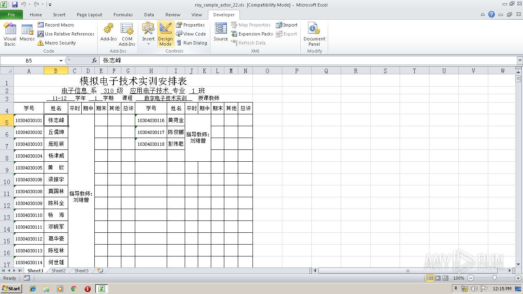
Task: Switch to the Insert ribbon tab
Action: (59, 15)
